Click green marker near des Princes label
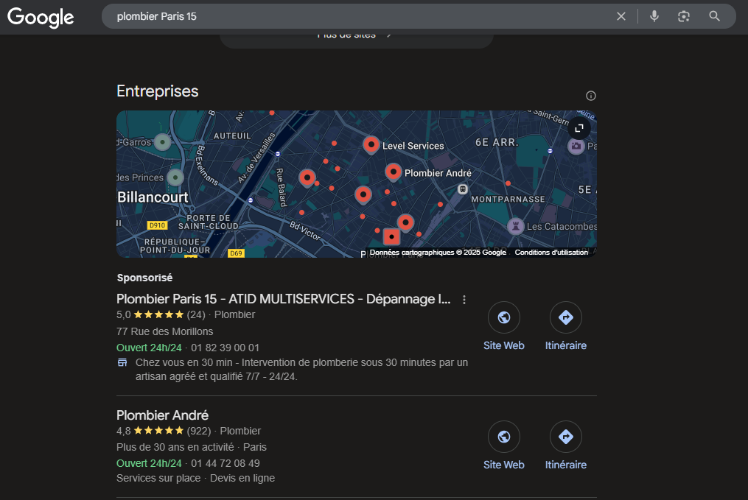Viewport: 748px width, 500px height. coord(175,177)
